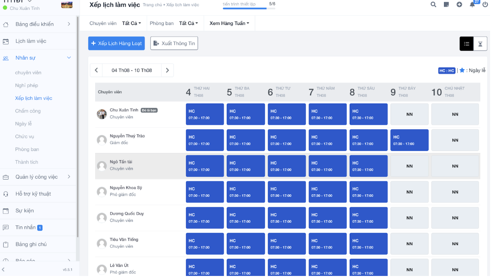Click the plus circle quick-add icon
Screen dimensions: 495x278
coord(459,4)
